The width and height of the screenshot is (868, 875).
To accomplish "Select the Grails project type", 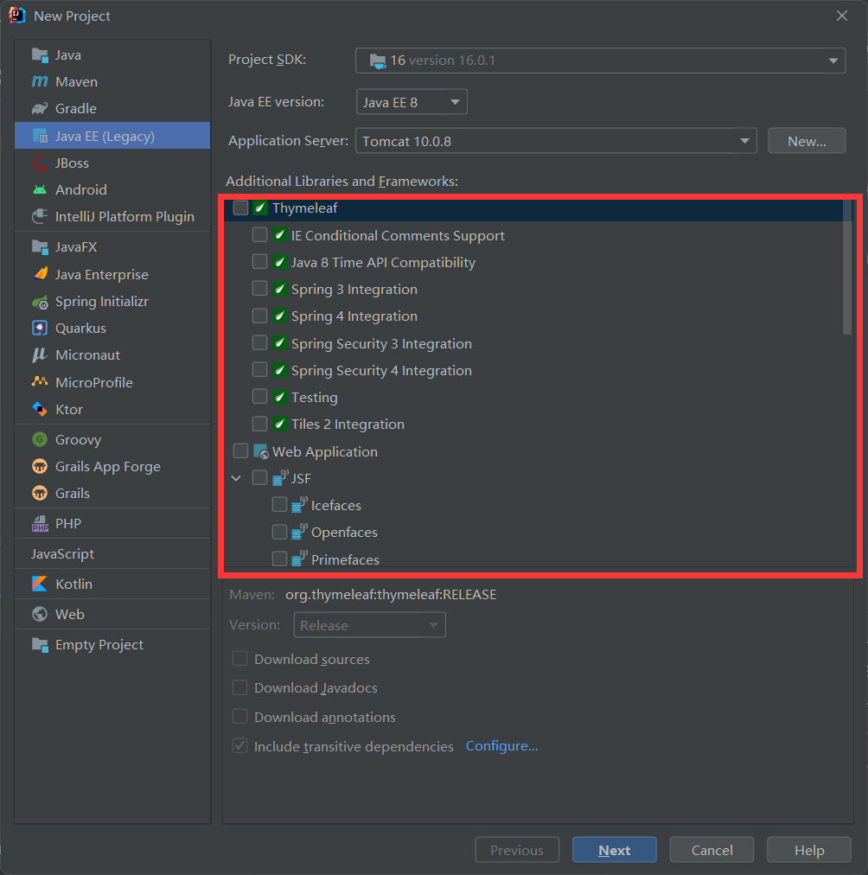I will pyautogui.click(x=112, y=494).
